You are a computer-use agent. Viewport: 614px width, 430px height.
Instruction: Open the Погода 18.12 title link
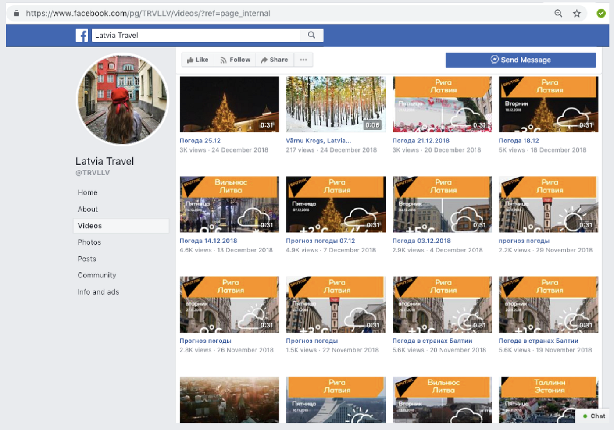[x=518, y=141]
